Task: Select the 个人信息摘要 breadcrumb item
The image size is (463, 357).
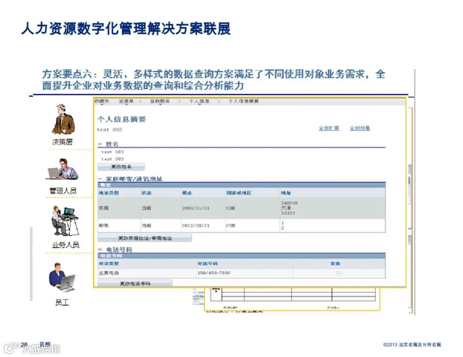Action: (x=244, y=101)
